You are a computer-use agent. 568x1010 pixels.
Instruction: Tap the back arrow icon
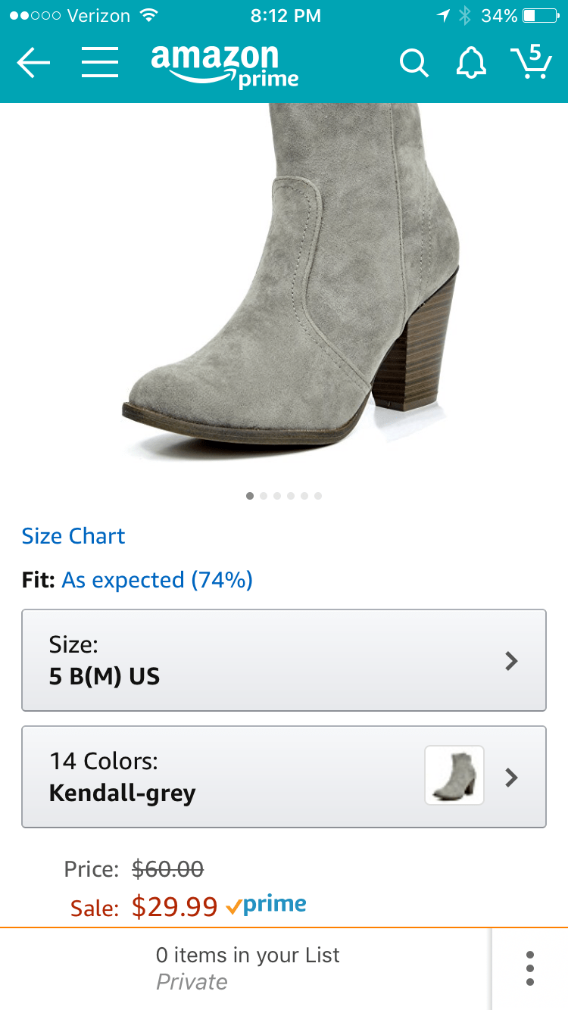click(33, 64)
